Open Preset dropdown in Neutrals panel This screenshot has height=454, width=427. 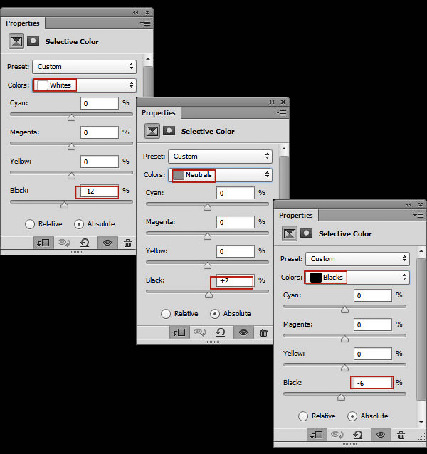[221, 157]
